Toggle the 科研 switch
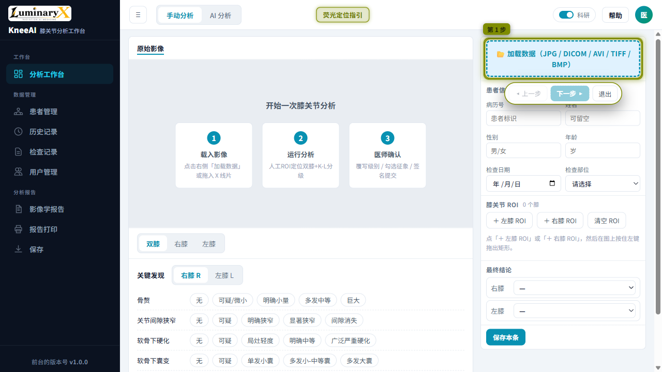The width and height of the screenshot is (662, 372). point(566,15)
